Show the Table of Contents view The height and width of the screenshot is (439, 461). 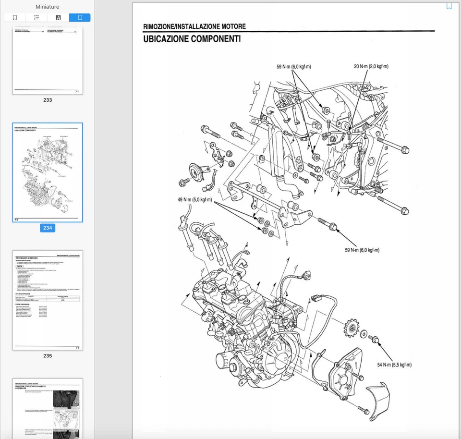pyautogui.click(x=36, y=17)
